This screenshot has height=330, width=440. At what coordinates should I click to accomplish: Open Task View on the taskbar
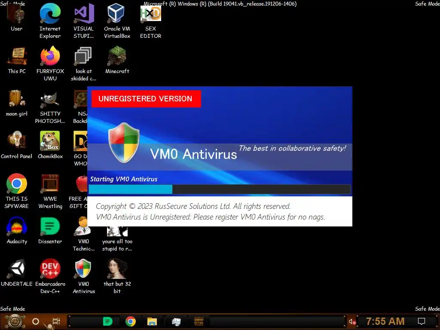[56, 321]
